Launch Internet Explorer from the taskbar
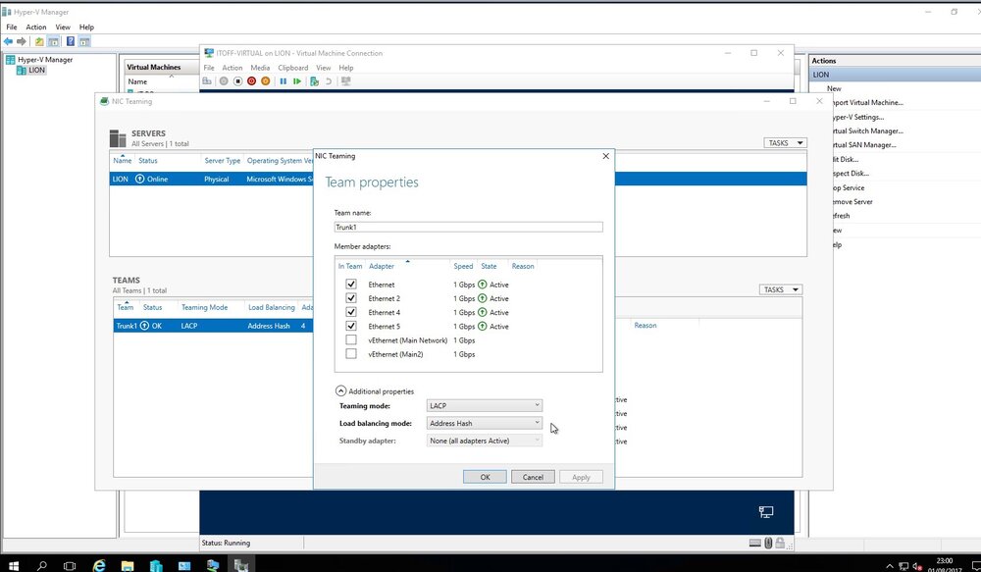Viewport: 981px width, 572px height. click(x=99, y=565)
